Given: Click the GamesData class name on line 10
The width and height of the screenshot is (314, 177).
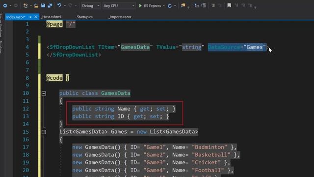Looking at the screenshot, I should pos(116,93).
